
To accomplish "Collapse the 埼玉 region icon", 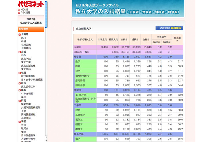I will [20, 122].
